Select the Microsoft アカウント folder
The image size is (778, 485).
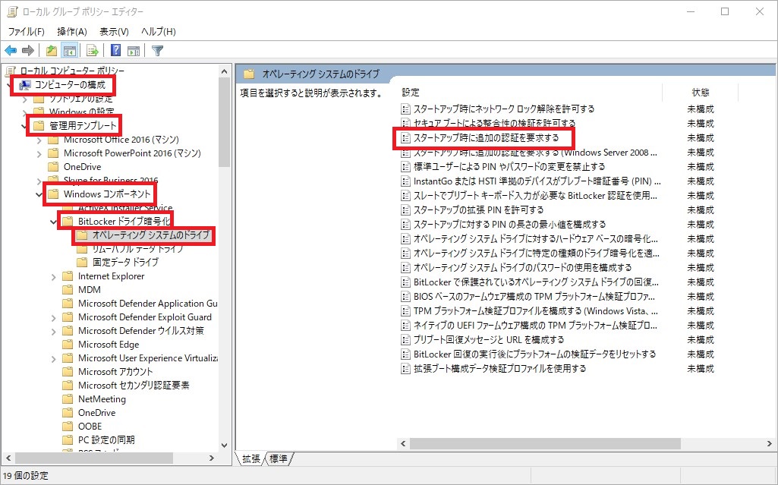(x=115, y=372)
